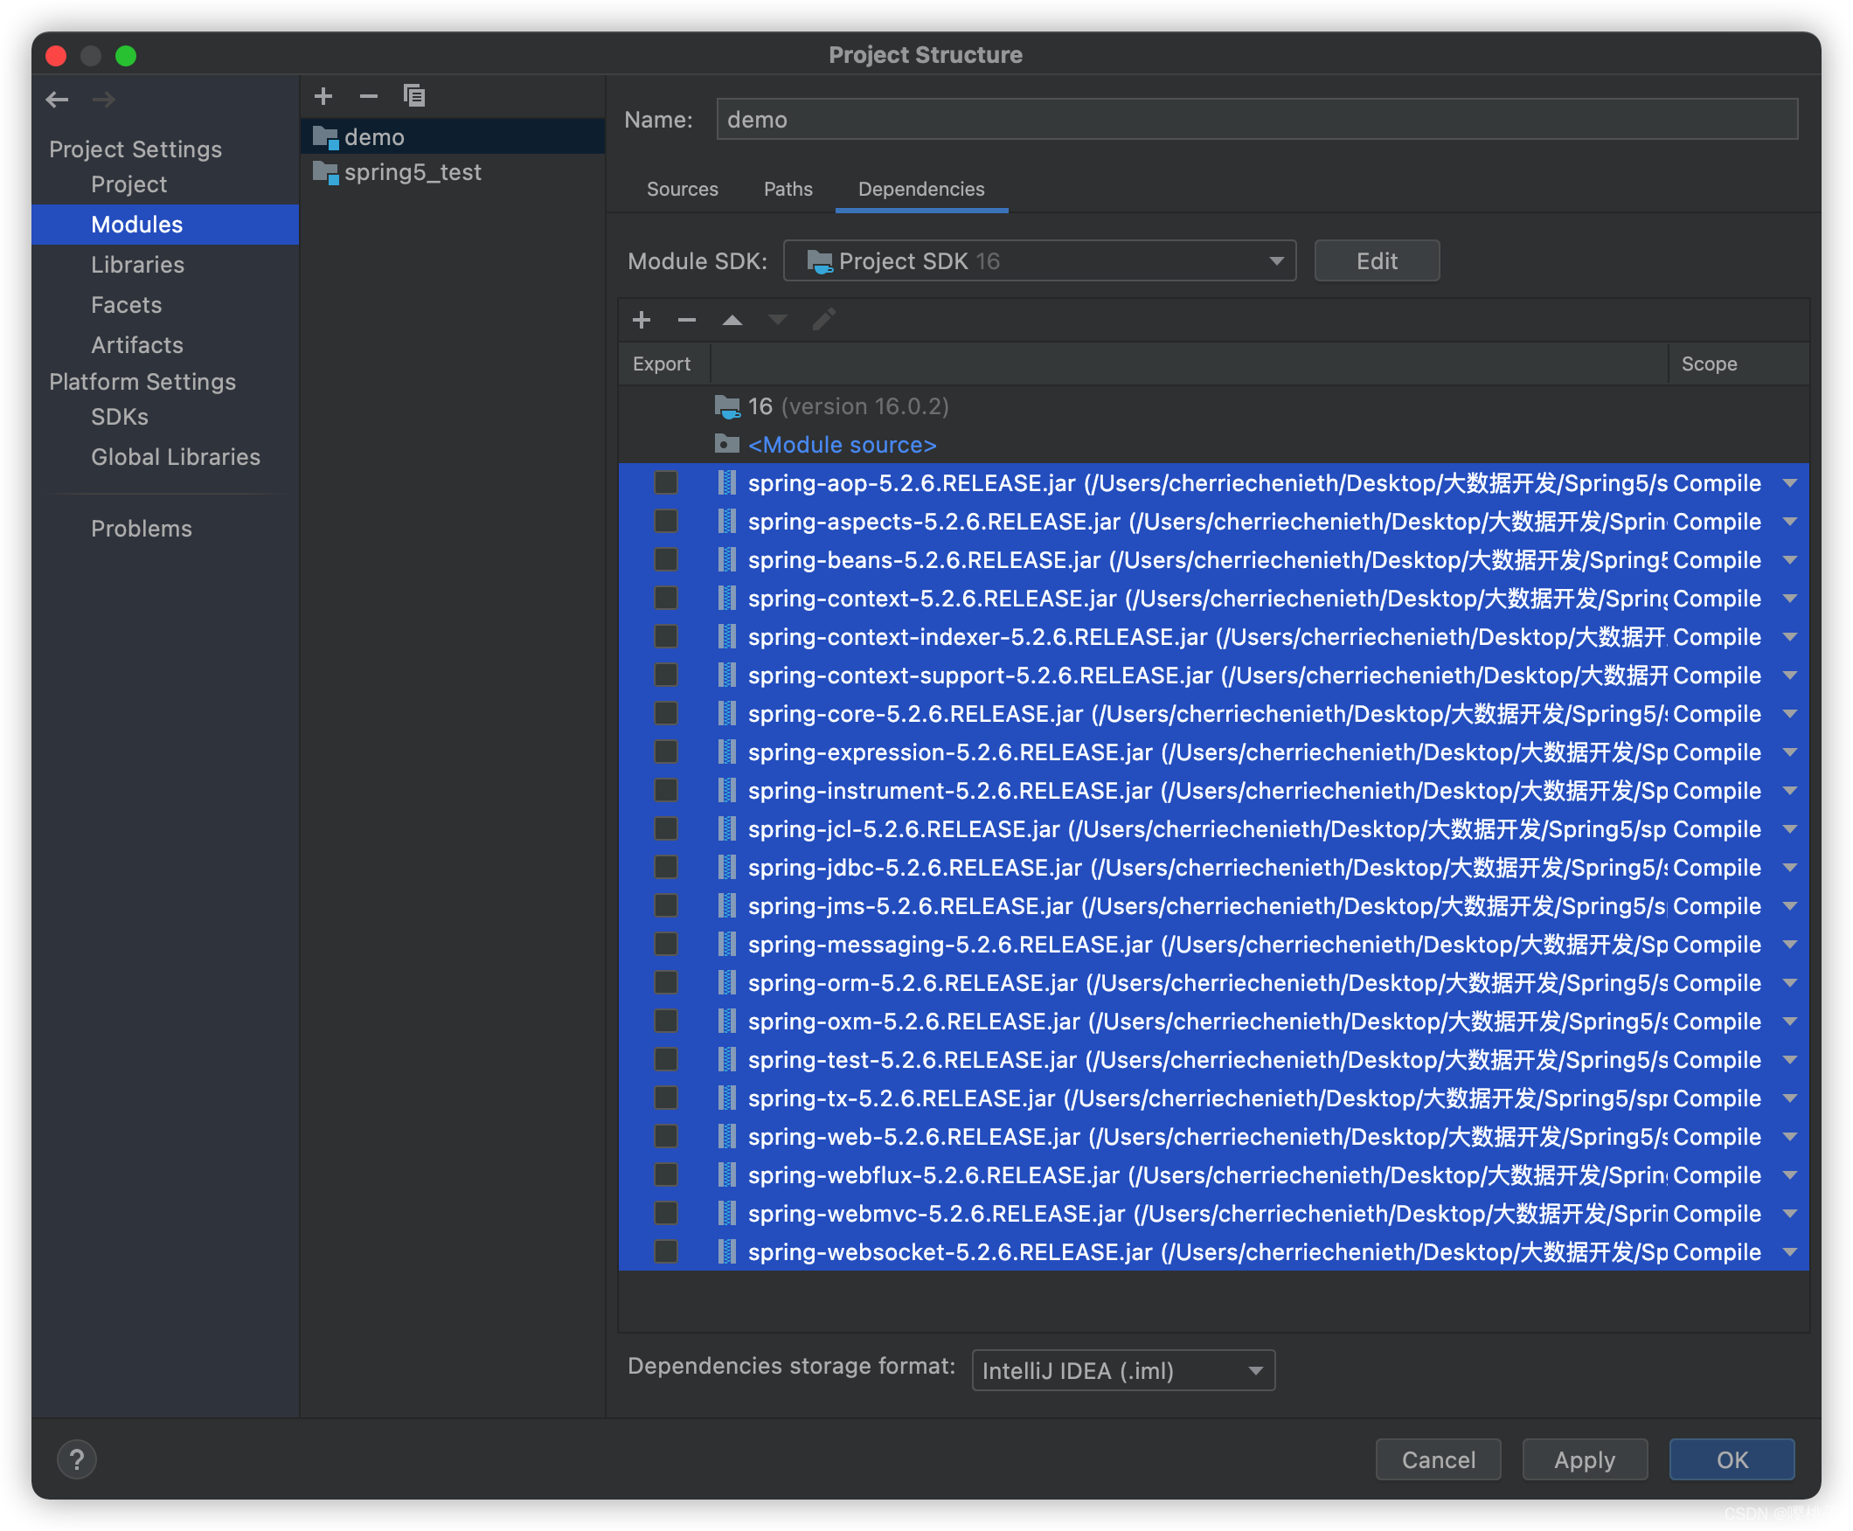Open scope dropdown for spring-beans jar
This screenshot has height=1531, width=1853.
pos(1789,559)
